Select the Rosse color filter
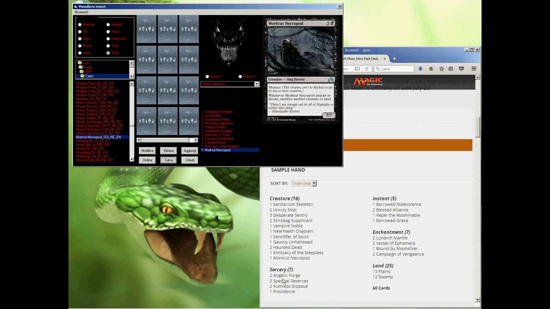Image resolution: width=550 pixels, height=309 pixels. [79, 45]
